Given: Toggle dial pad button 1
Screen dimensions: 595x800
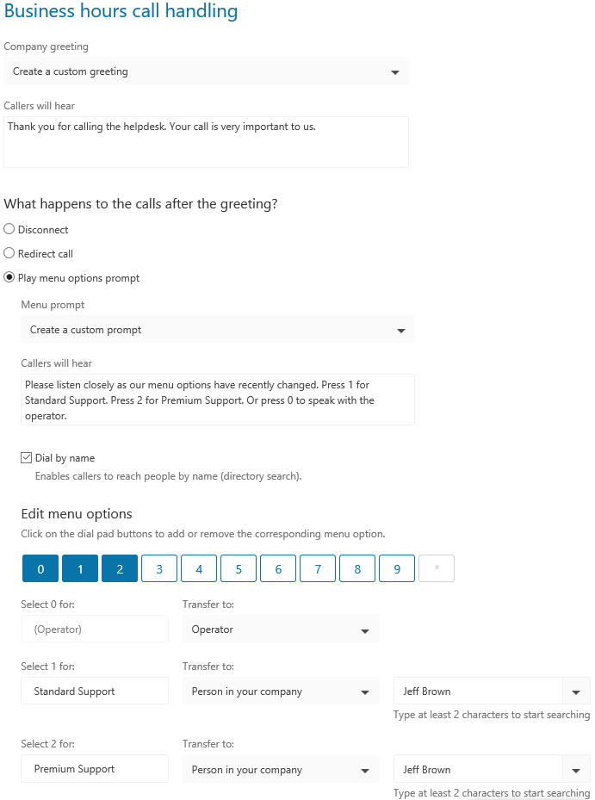Looking at the screenshot, I should [x=80, y=568].
